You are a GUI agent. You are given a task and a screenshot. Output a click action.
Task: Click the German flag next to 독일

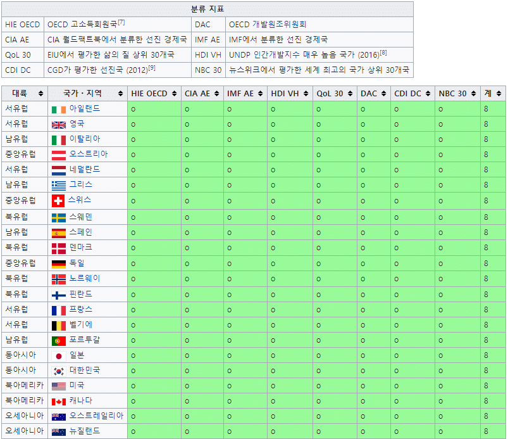(59, 264)
